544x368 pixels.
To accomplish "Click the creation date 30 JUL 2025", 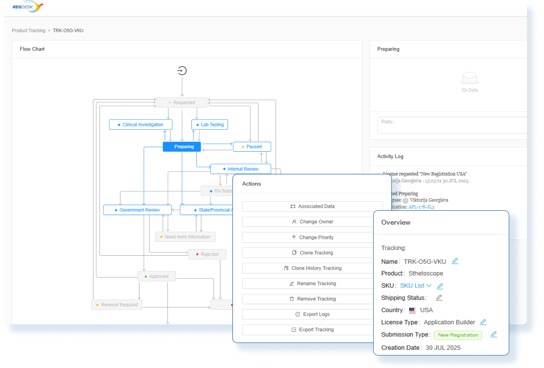I will click(x=443, y=348).
